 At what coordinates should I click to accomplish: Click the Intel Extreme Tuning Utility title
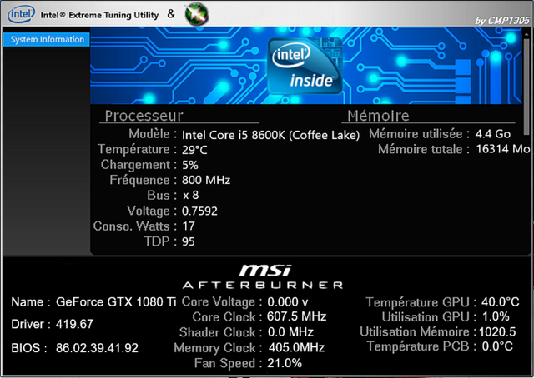pyautogui.click(x=99, y=15)
